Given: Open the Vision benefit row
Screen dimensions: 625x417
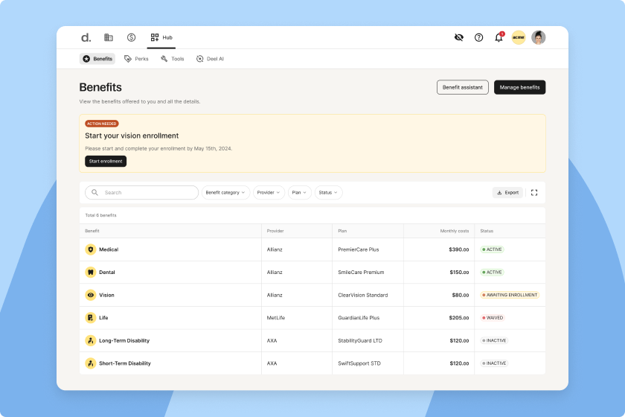Looking at the screenshot, I should pos(312,295).
